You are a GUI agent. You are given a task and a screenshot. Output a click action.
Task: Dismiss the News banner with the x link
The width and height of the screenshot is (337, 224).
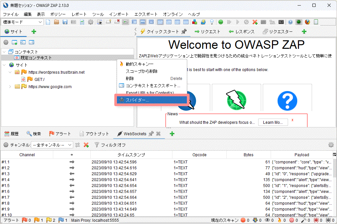point(292,120)
